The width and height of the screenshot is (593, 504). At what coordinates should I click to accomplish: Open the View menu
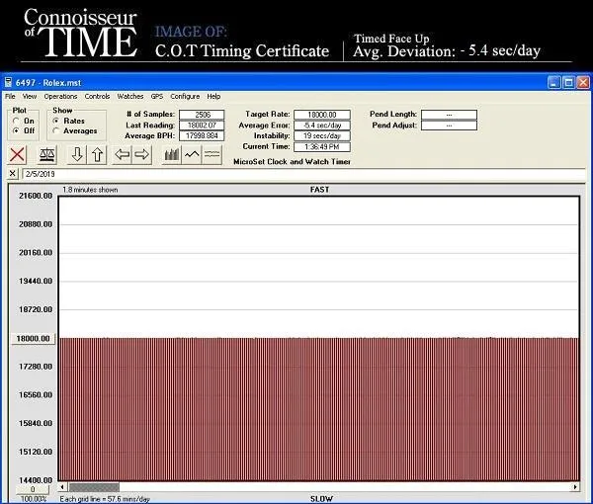(30, 97)
